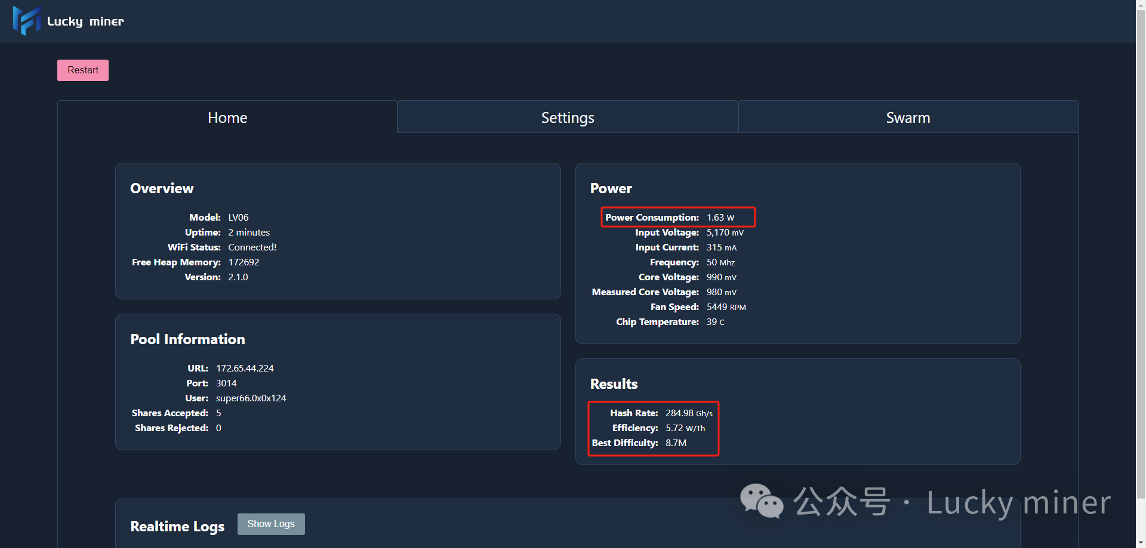Open the Settings tab

coord(568,117)
